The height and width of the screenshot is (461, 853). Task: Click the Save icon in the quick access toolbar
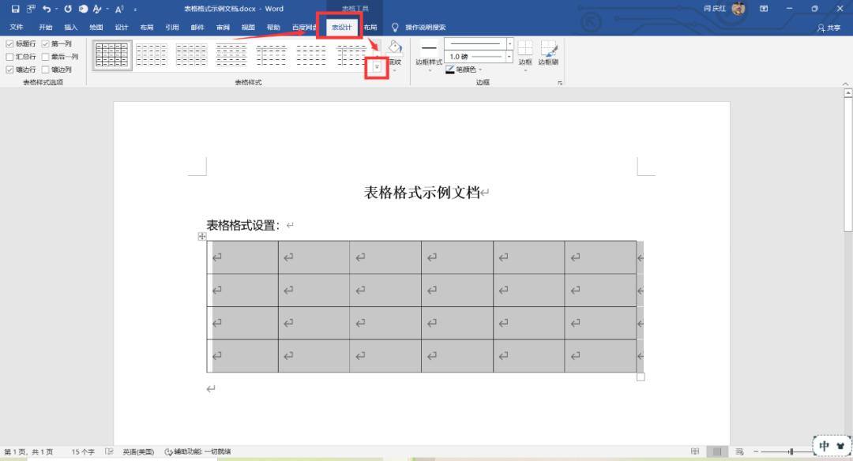[x=15, y=9]
